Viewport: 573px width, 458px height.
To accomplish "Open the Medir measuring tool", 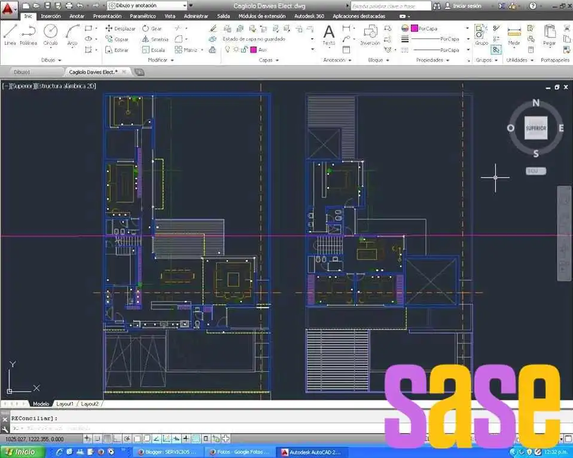I will click(514, 35).
